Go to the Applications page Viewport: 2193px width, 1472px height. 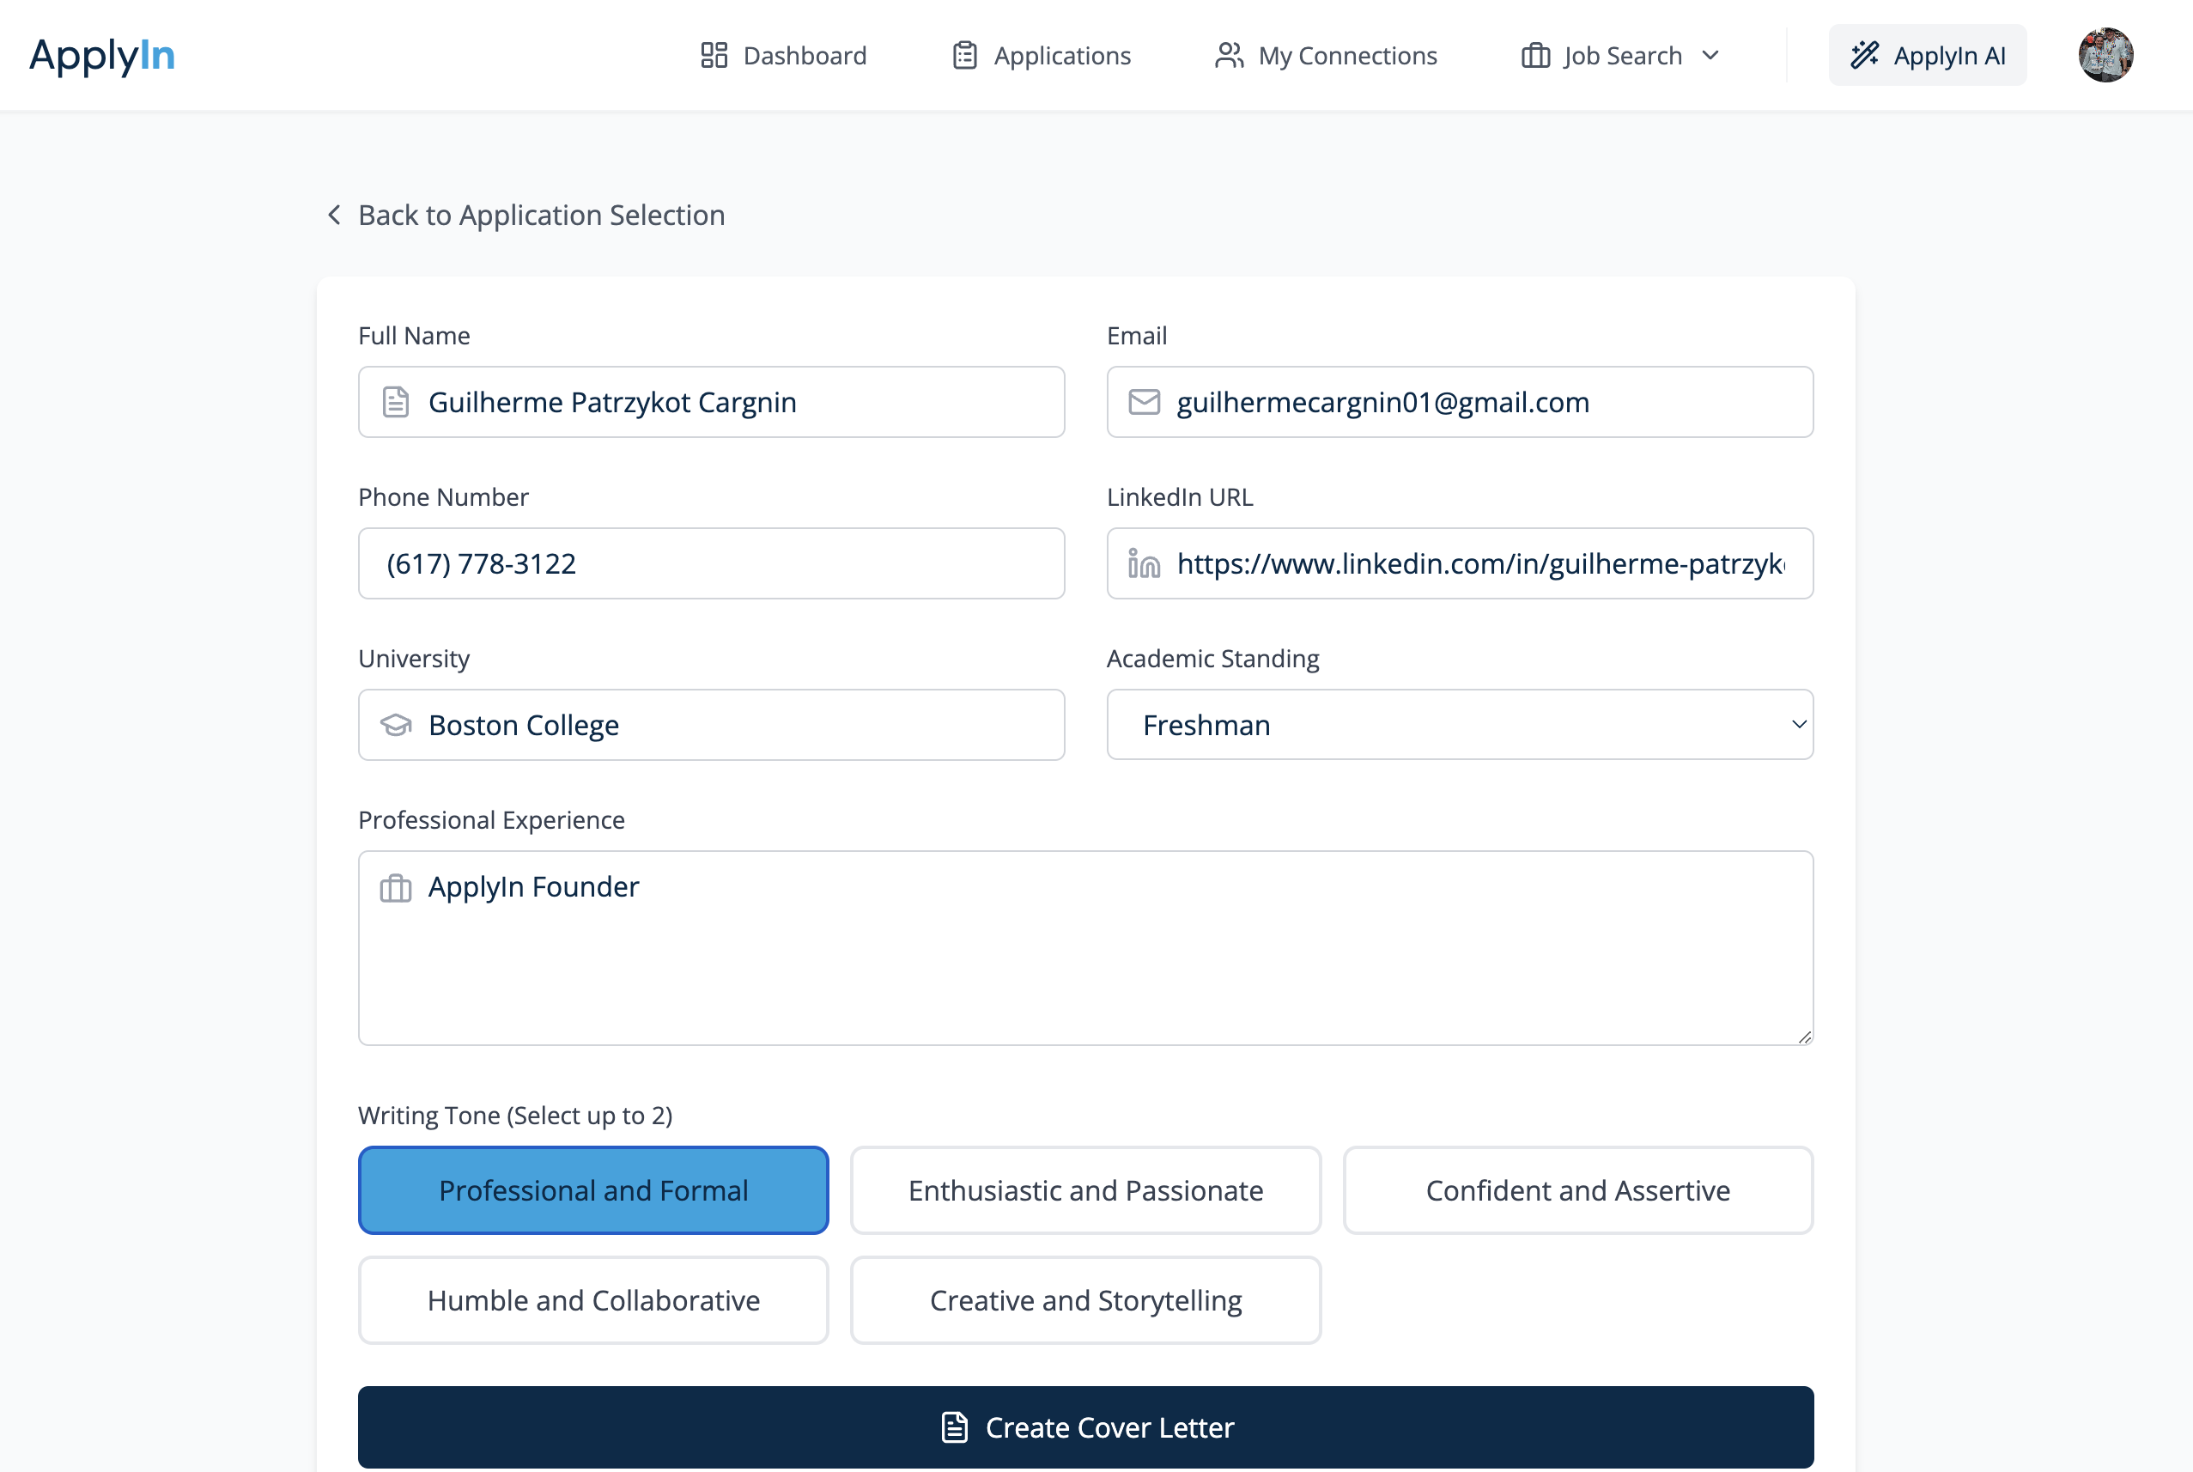pyautogui.click(x=1061, y=55)
